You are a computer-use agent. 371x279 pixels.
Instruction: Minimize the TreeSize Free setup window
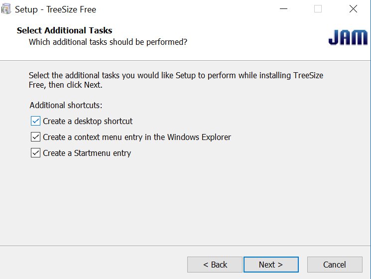tap(283, 9)
